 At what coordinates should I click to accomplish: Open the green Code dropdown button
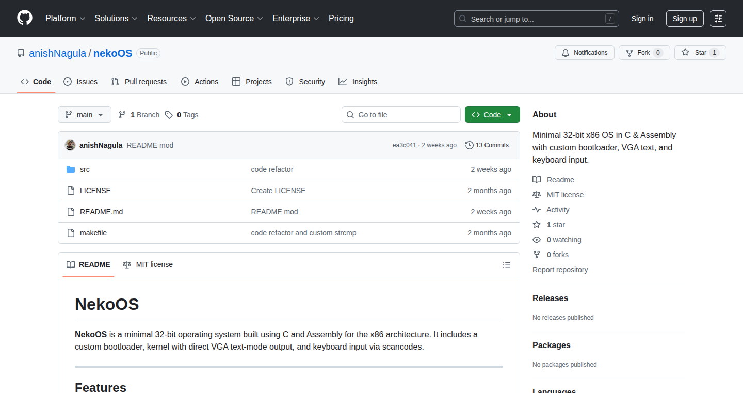[492, 115]
